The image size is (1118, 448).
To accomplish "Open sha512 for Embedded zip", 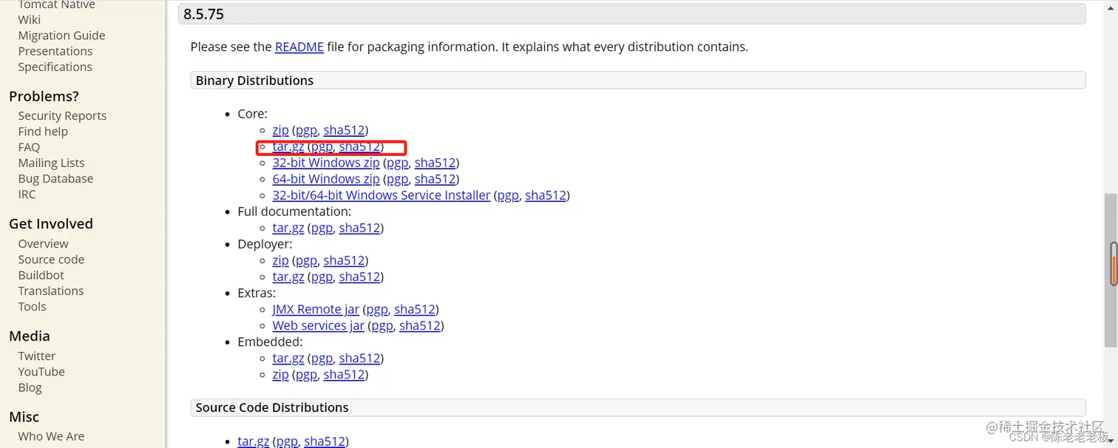I will pyautogui.click(x=344, y=374).
